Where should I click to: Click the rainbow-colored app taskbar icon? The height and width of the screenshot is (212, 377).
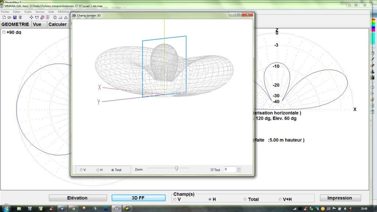pyautogui.click(x=127, y=208)
